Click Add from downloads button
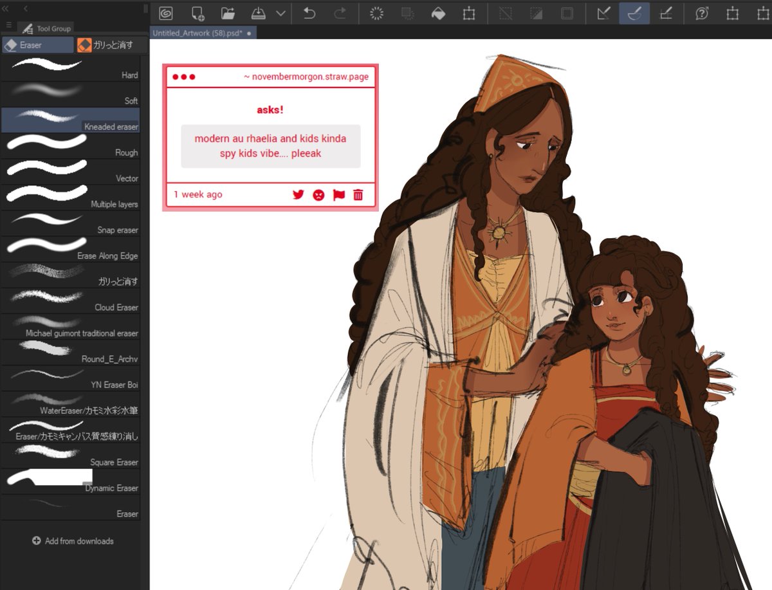Image resolution: width=772 pixels, height=590 pixels. (73, 541)
